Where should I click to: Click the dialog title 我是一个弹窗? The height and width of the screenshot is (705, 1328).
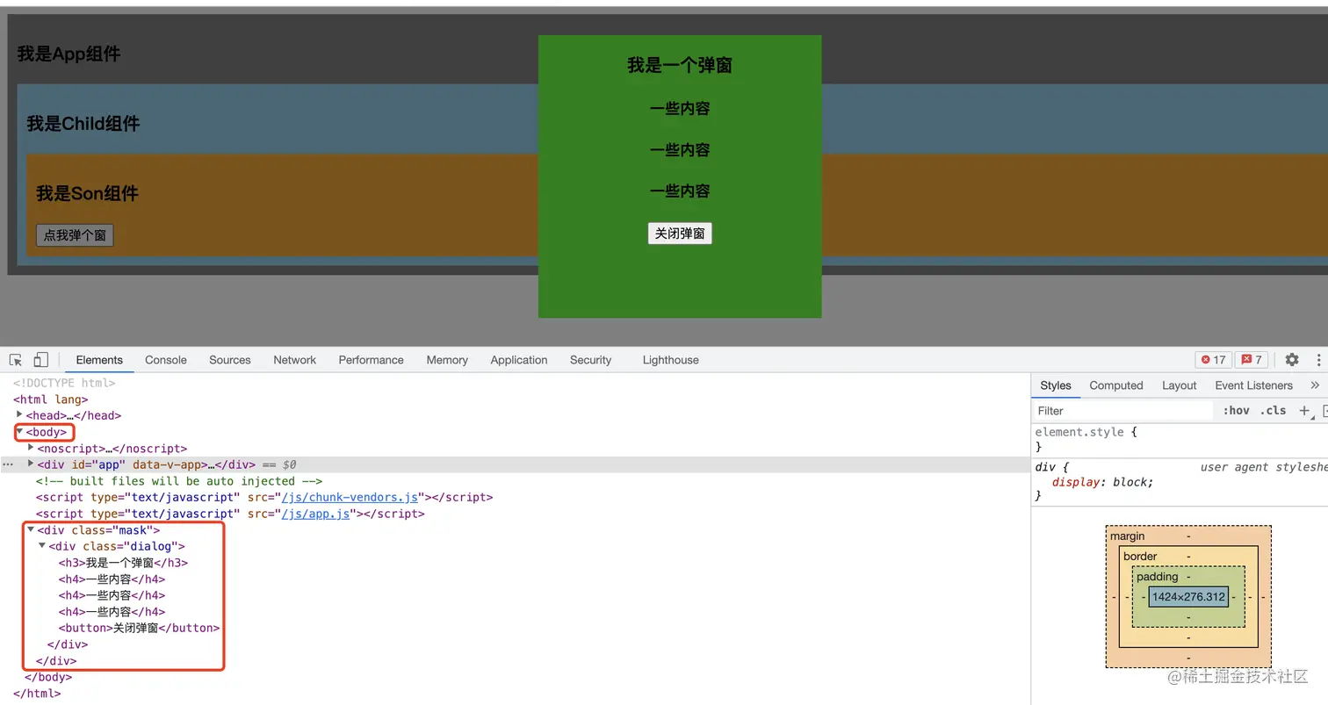[x=680, y=65]
